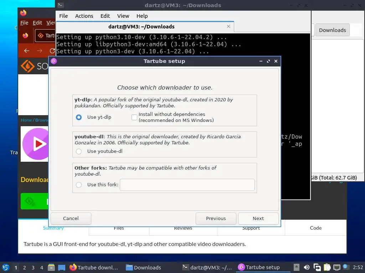Open the update notifier tray icon
Image resolution: width=365 pixels, height=273 pixels.
click(x=345, y=267)
